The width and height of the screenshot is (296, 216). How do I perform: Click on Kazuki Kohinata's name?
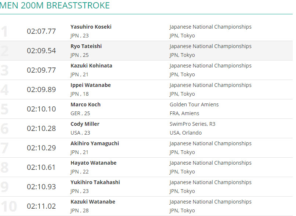tap(91, 66)
